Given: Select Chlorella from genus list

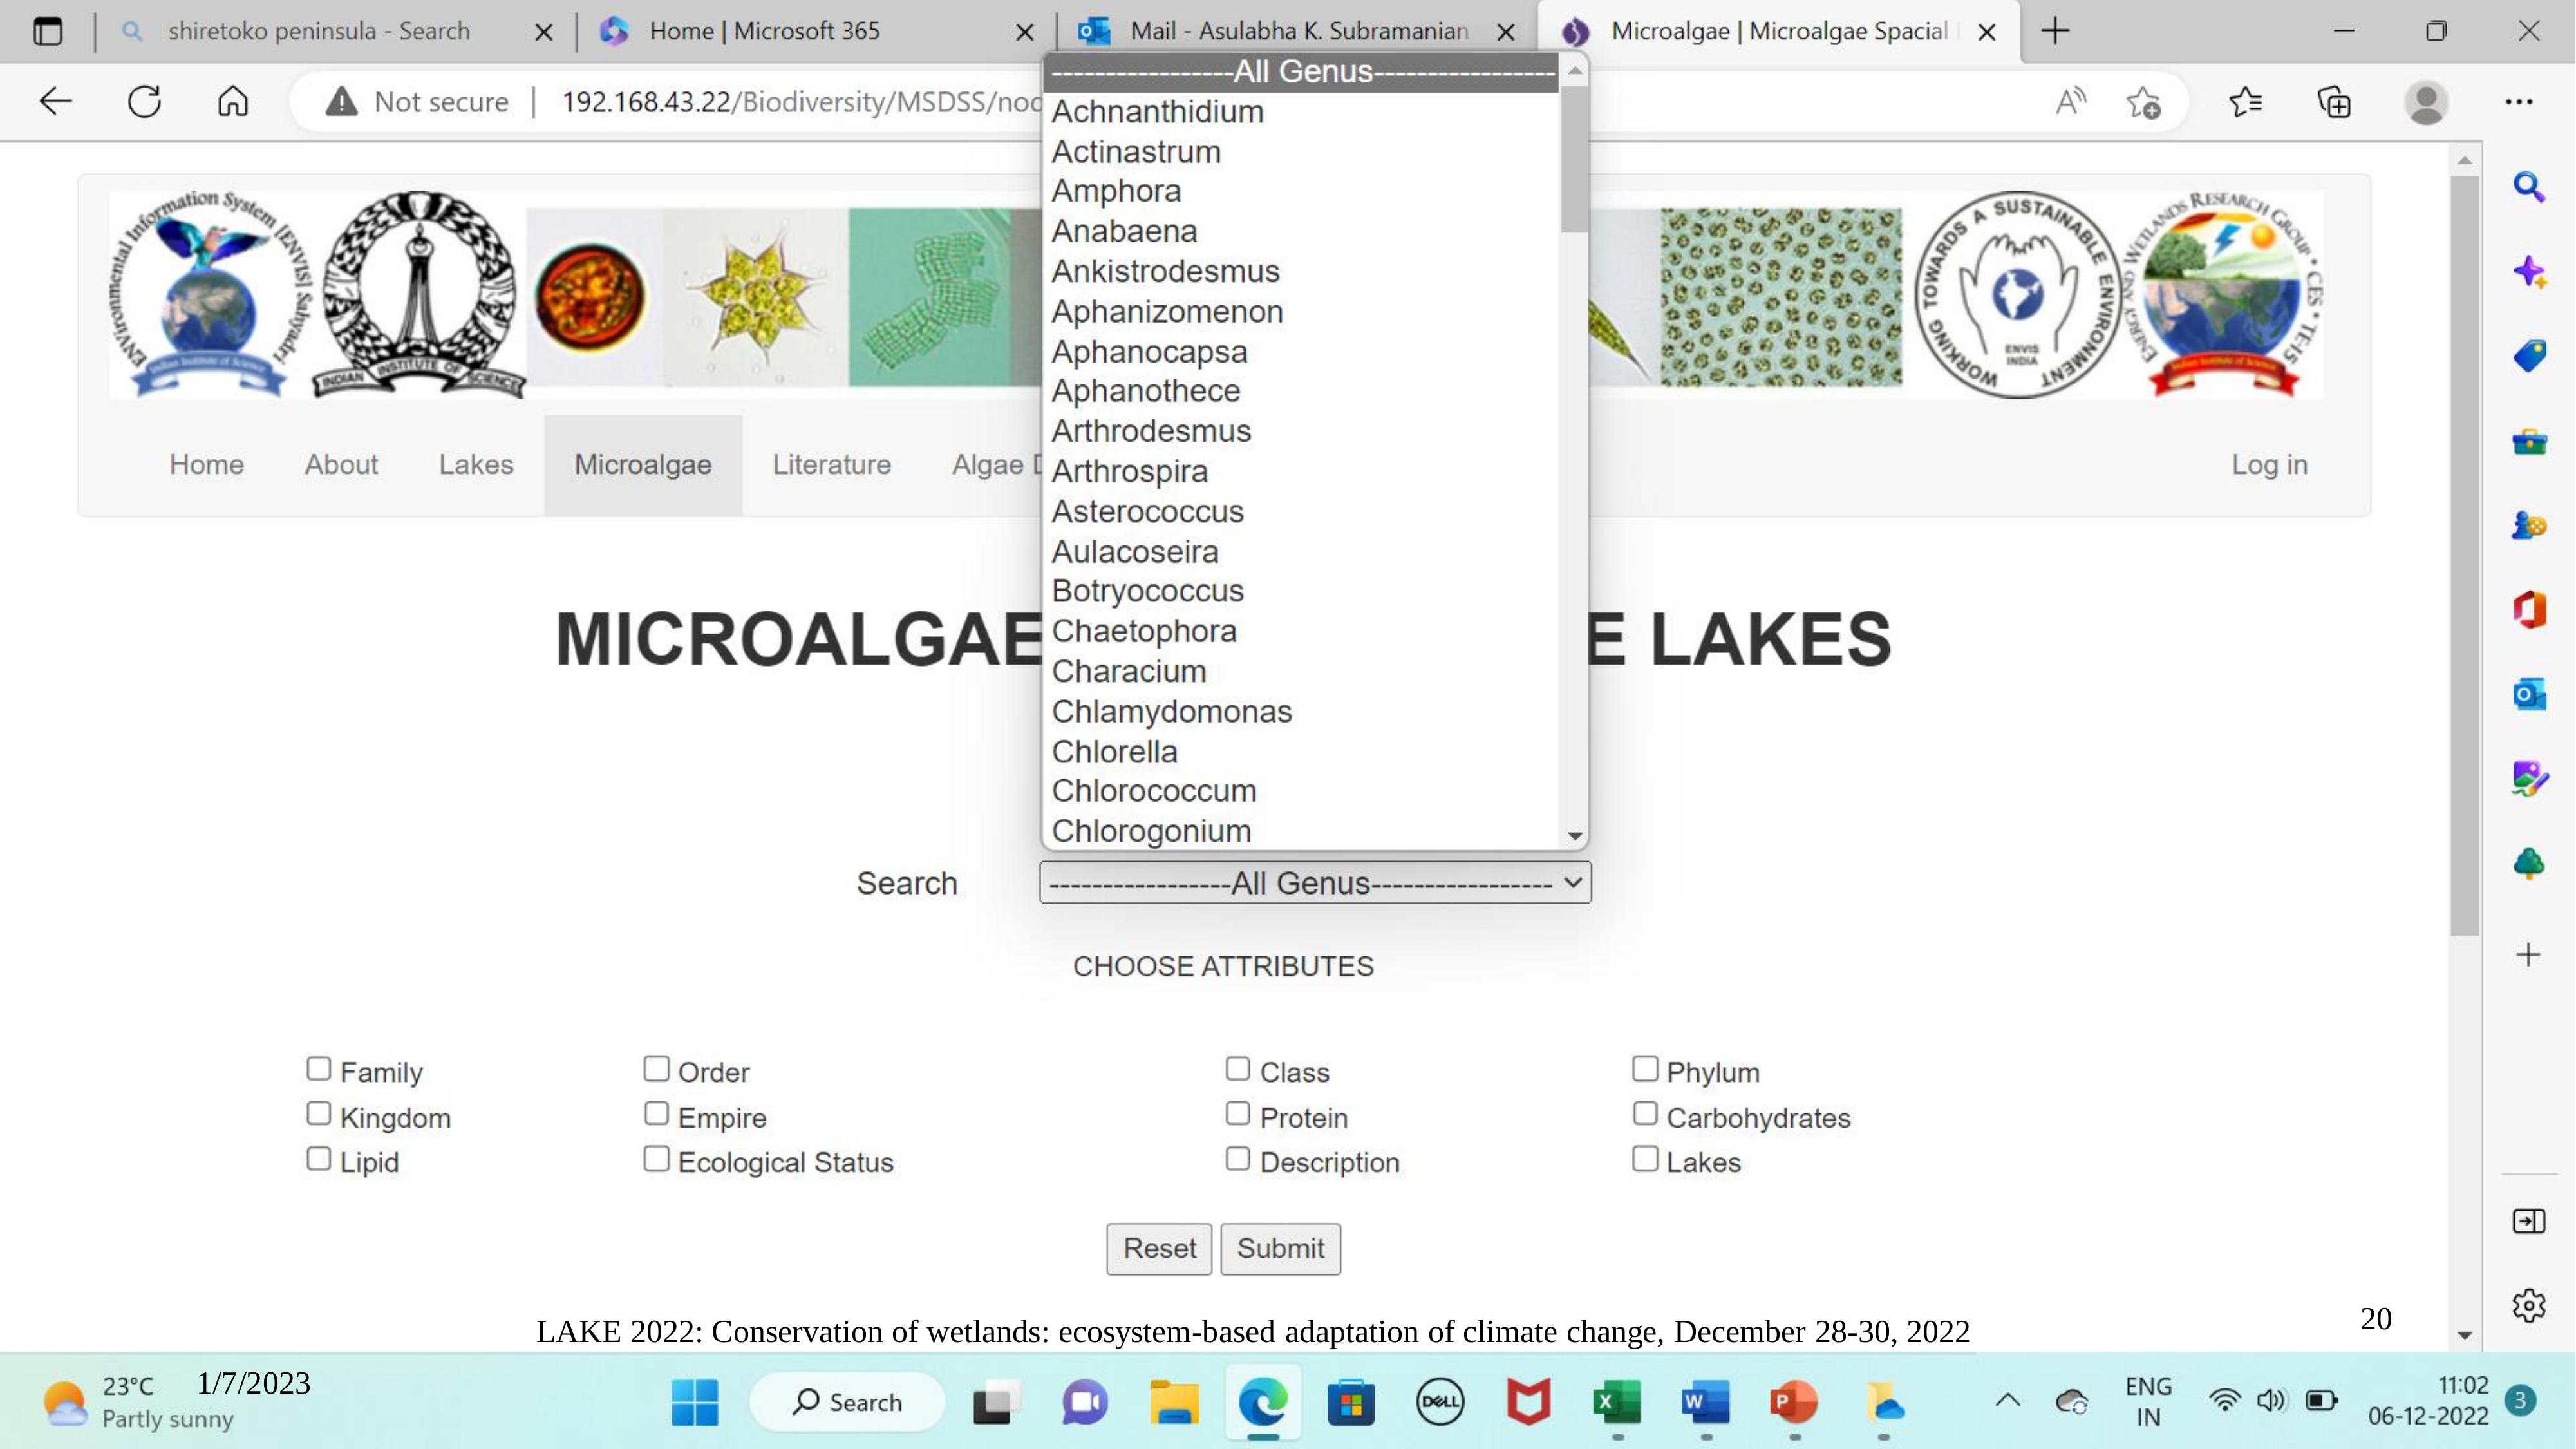Looking at the screenshot, I should (x=1114, y=752).
